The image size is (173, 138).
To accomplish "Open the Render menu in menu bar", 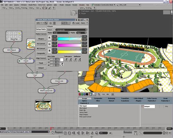I will 75,5.
